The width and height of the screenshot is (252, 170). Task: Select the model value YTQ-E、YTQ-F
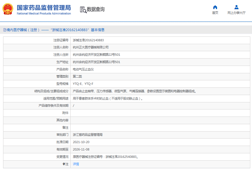83,84
